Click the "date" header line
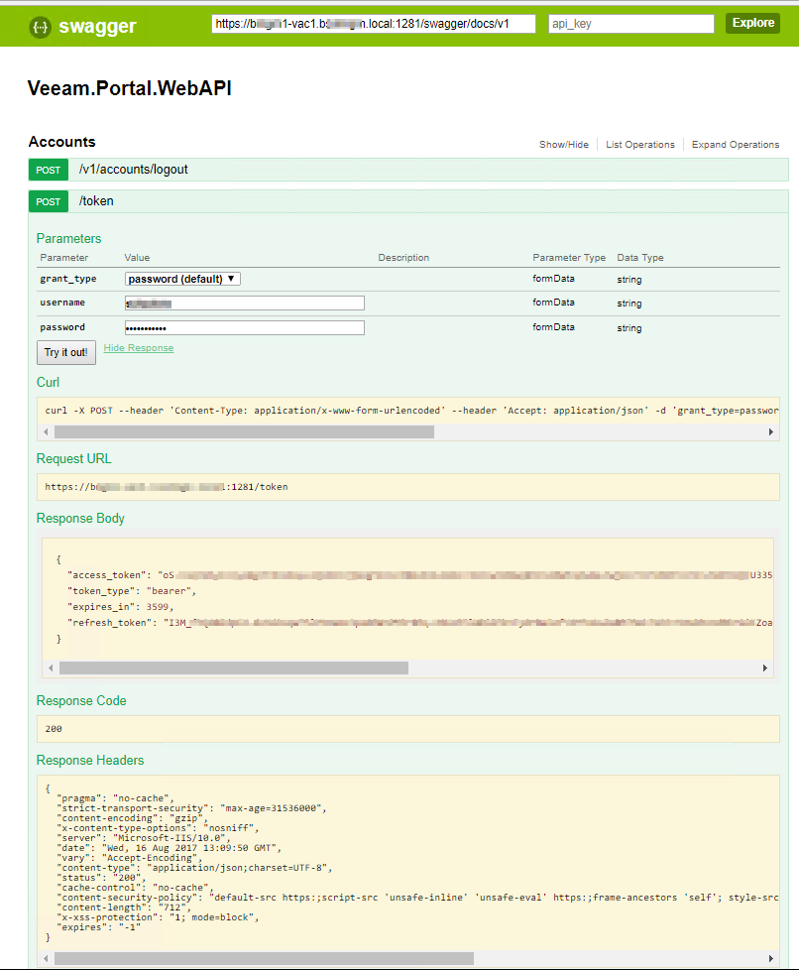Image resolution: width=799 pixels, height=970 pixels. (x=169, y=848)
